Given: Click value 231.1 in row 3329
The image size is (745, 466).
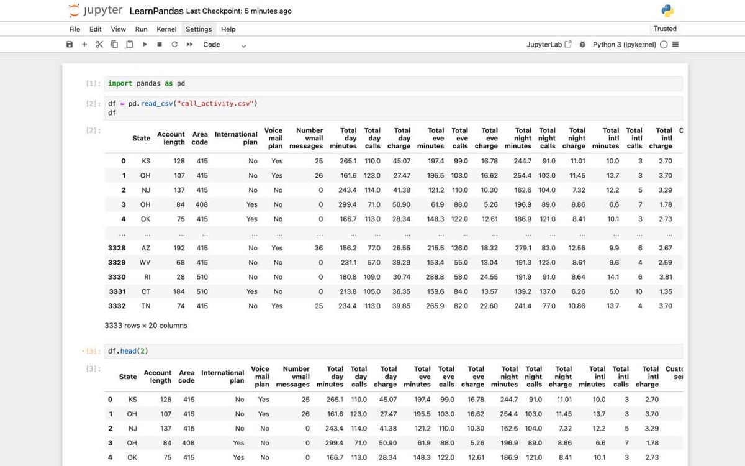Looking at the screenshot, I should [349, 262].
